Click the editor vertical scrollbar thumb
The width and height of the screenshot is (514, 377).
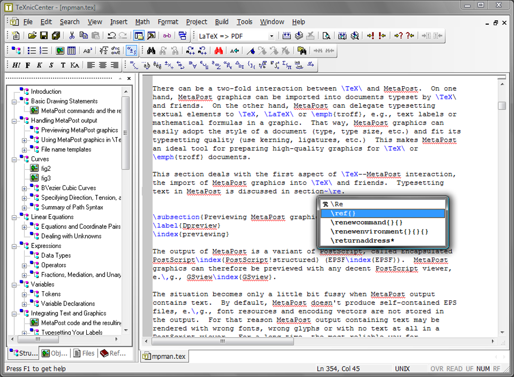pyautogui.click(x=502, y=105)
